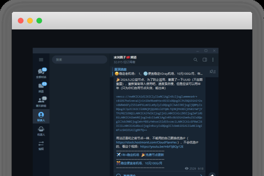
Task: Open the 置顶消息 pinned message bar
Action: 158,72
